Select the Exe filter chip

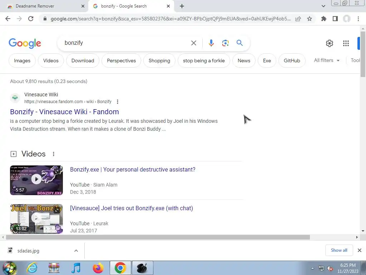[267, 61]
